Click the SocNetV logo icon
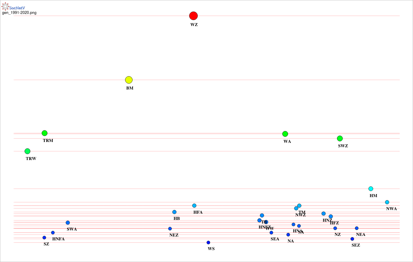The height and width of the screenshot is (262, 413). coord(5,6)
